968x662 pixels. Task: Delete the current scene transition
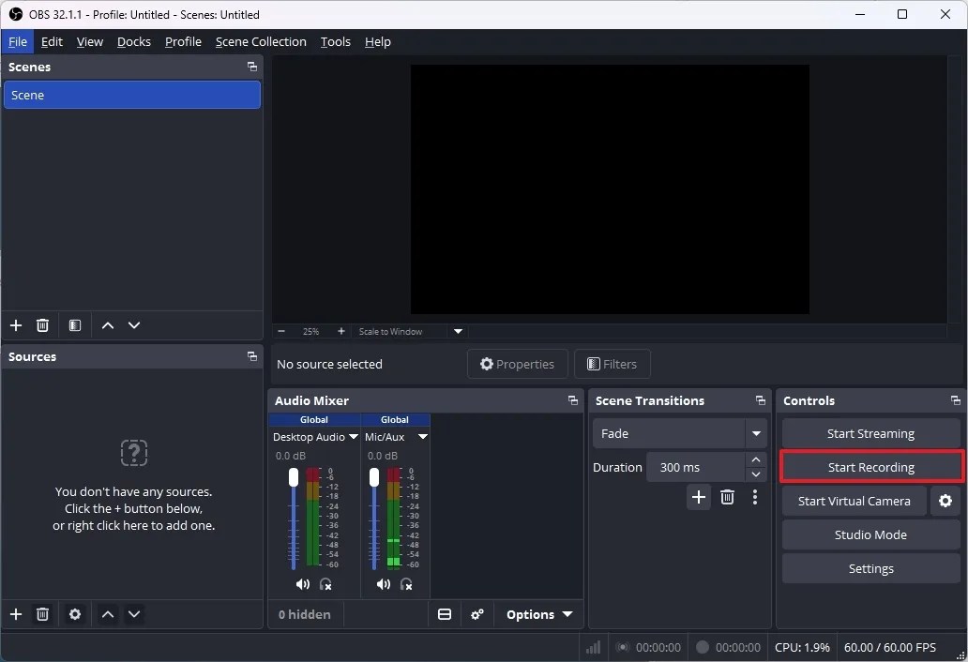727,497
